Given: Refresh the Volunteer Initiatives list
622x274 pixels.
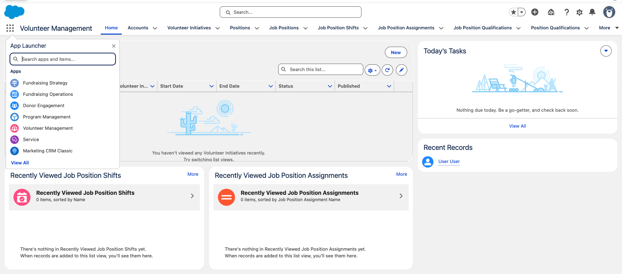Looking at the screenshot, I should (x=387, y=70).
